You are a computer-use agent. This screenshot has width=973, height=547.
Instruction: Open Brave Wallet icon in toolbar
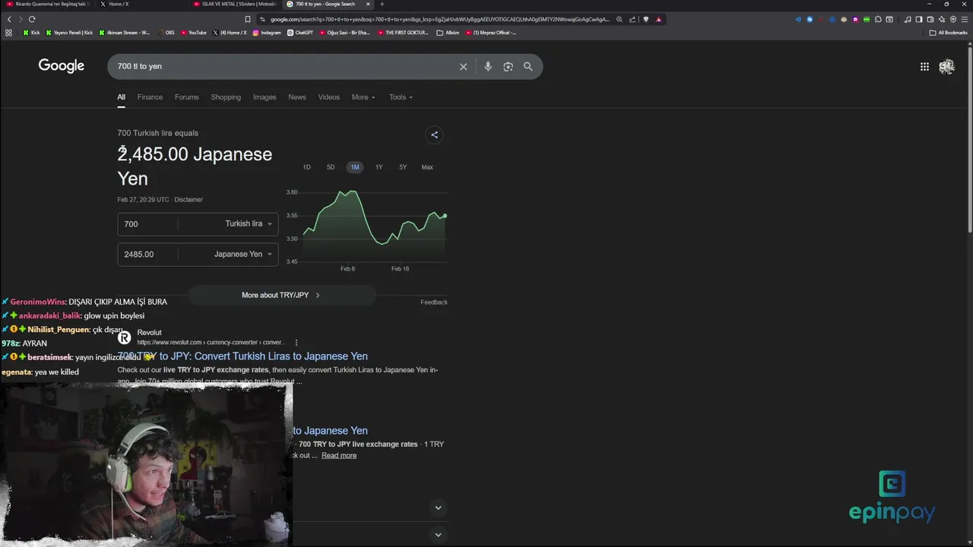(930, 19)
